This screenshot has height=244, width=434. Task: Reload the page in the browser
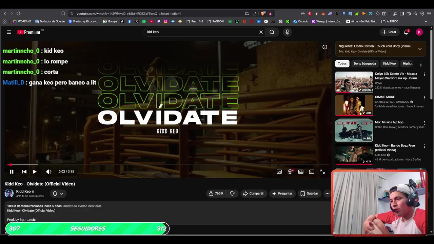(18, 14)
